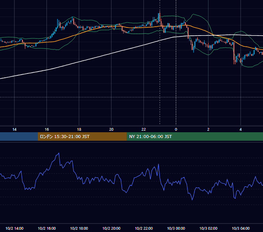Click the 10/3 02:00 date label
This screenshot has height=232, width=263.
[x=208, y=228]
